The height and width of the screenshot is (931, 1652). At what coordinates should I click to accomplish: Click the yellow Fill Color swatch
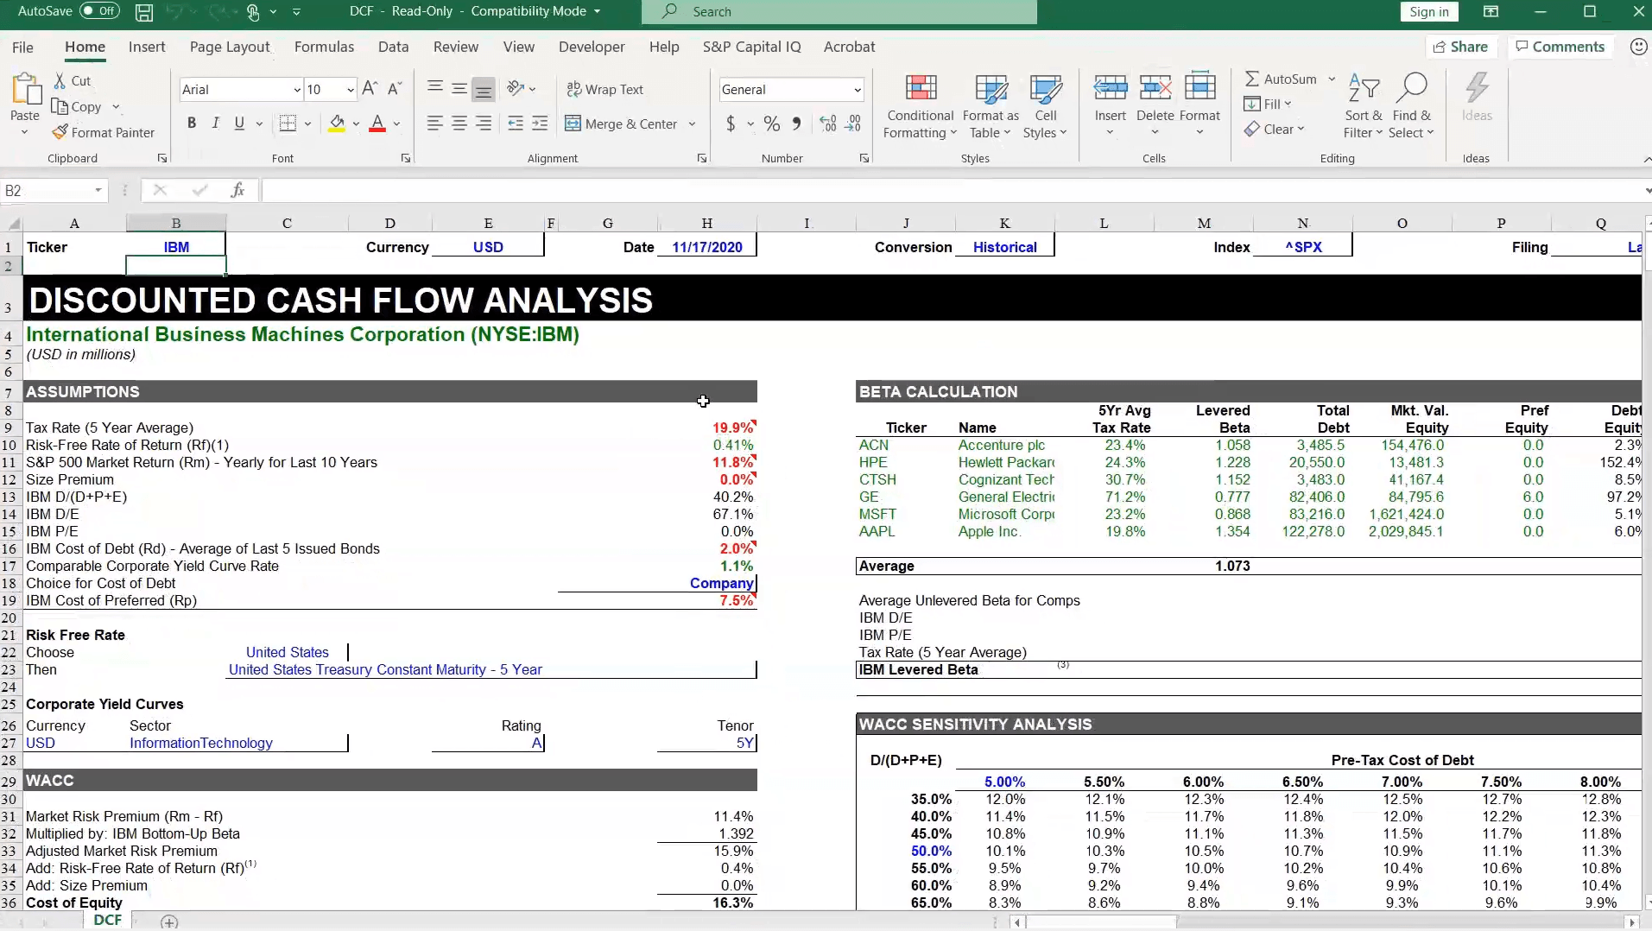[x=337, y=124]
